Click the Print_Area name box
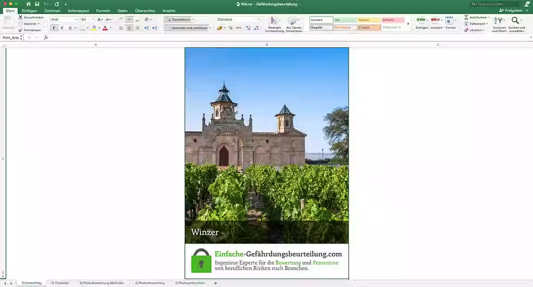Image resolution: width=533 pixels, height=287 pixels. pos(11,38)
